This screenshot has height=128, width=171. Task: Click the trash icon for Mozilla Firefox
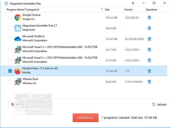point(149,71)
